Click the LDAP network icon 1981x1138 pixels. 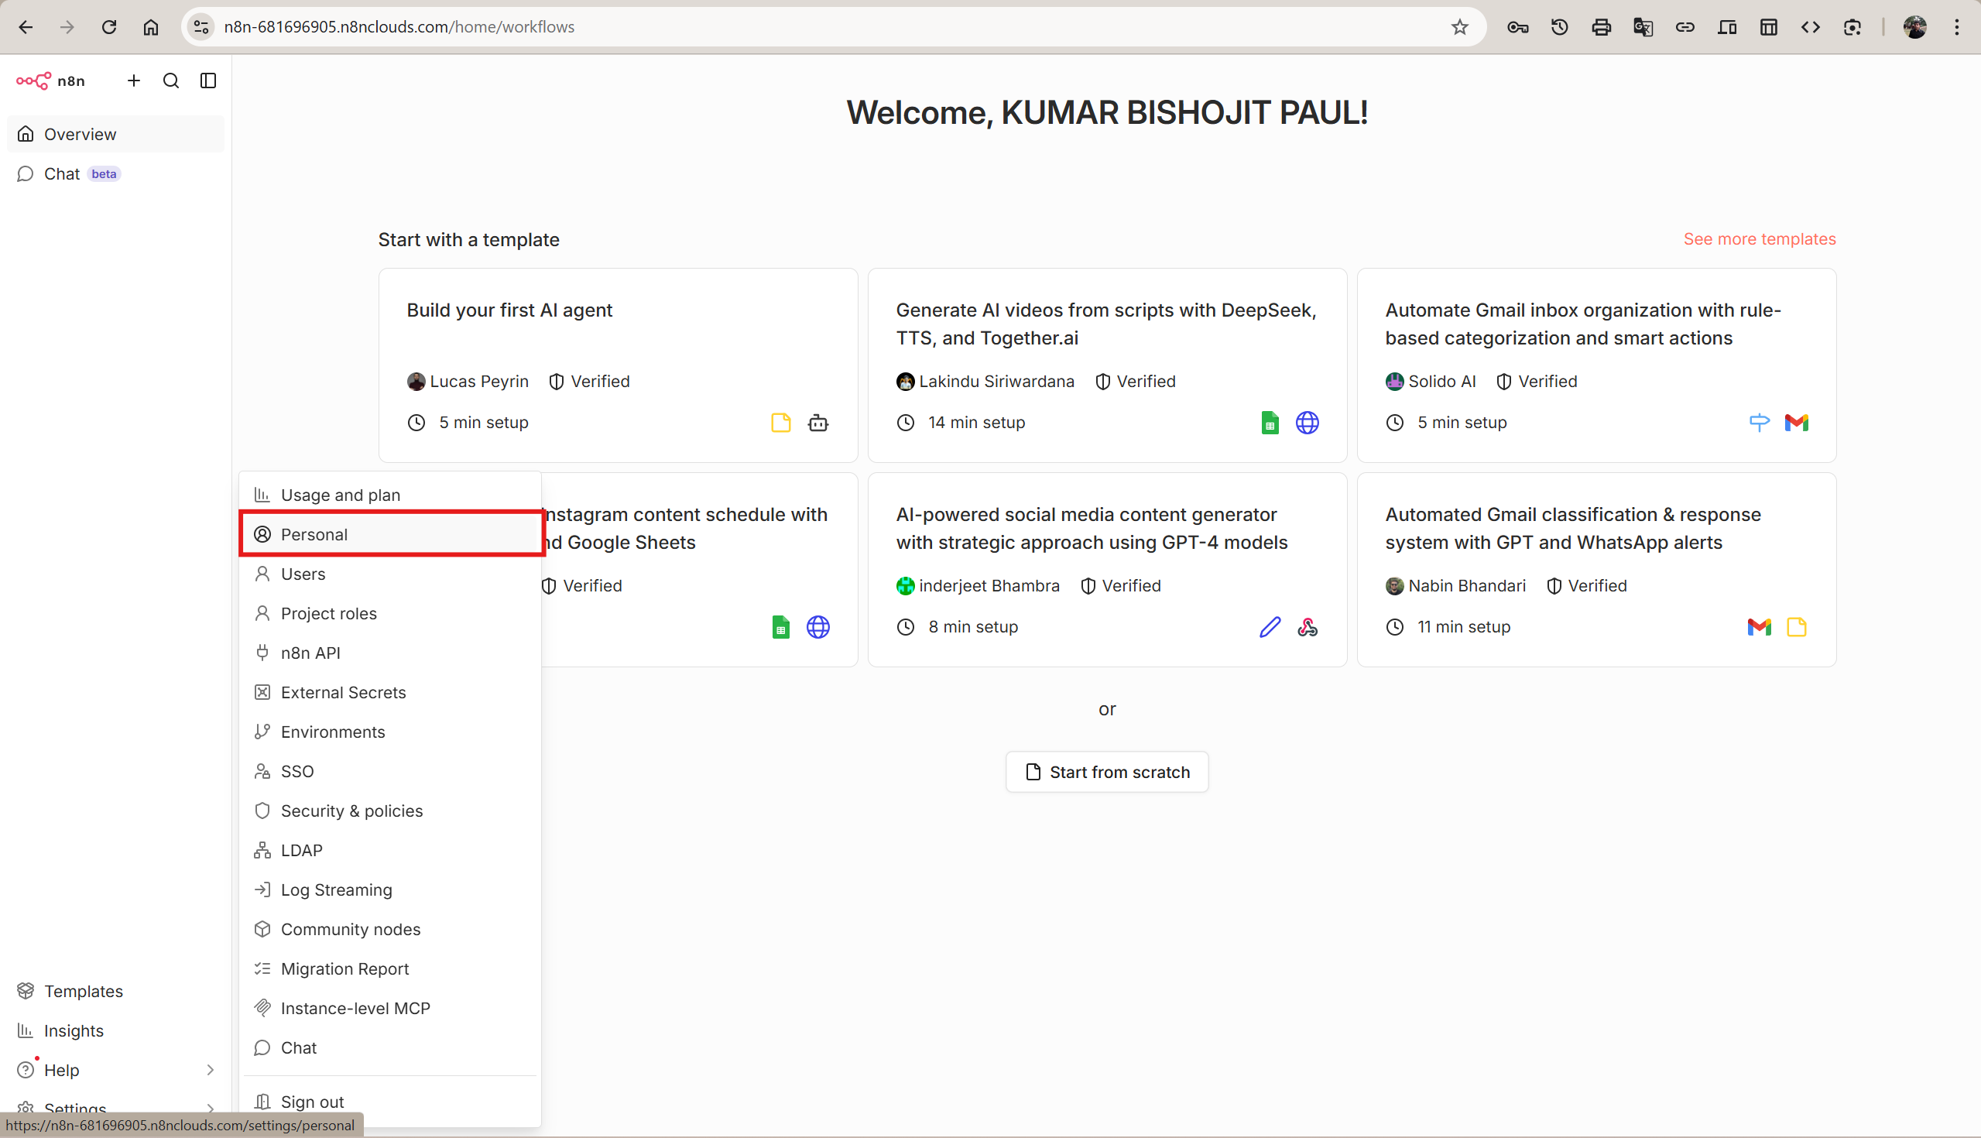[262, 849]
